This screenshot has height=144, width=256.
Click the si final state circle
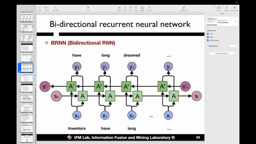click(196, 96)
